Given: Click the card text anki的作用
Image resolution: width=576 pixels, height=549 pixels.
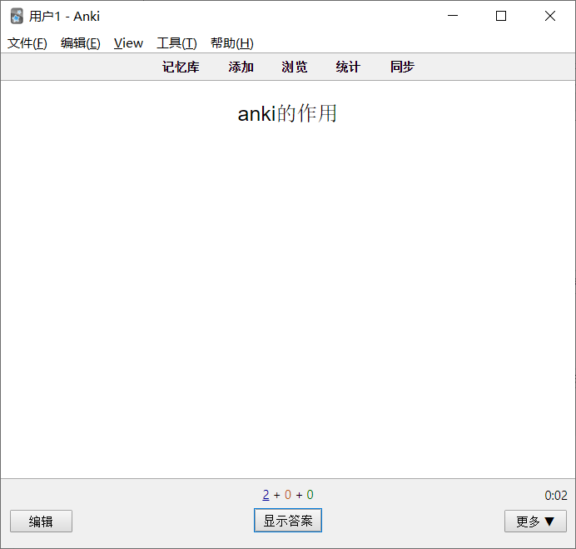Looking at the screenshot, I should coord(287,113).
